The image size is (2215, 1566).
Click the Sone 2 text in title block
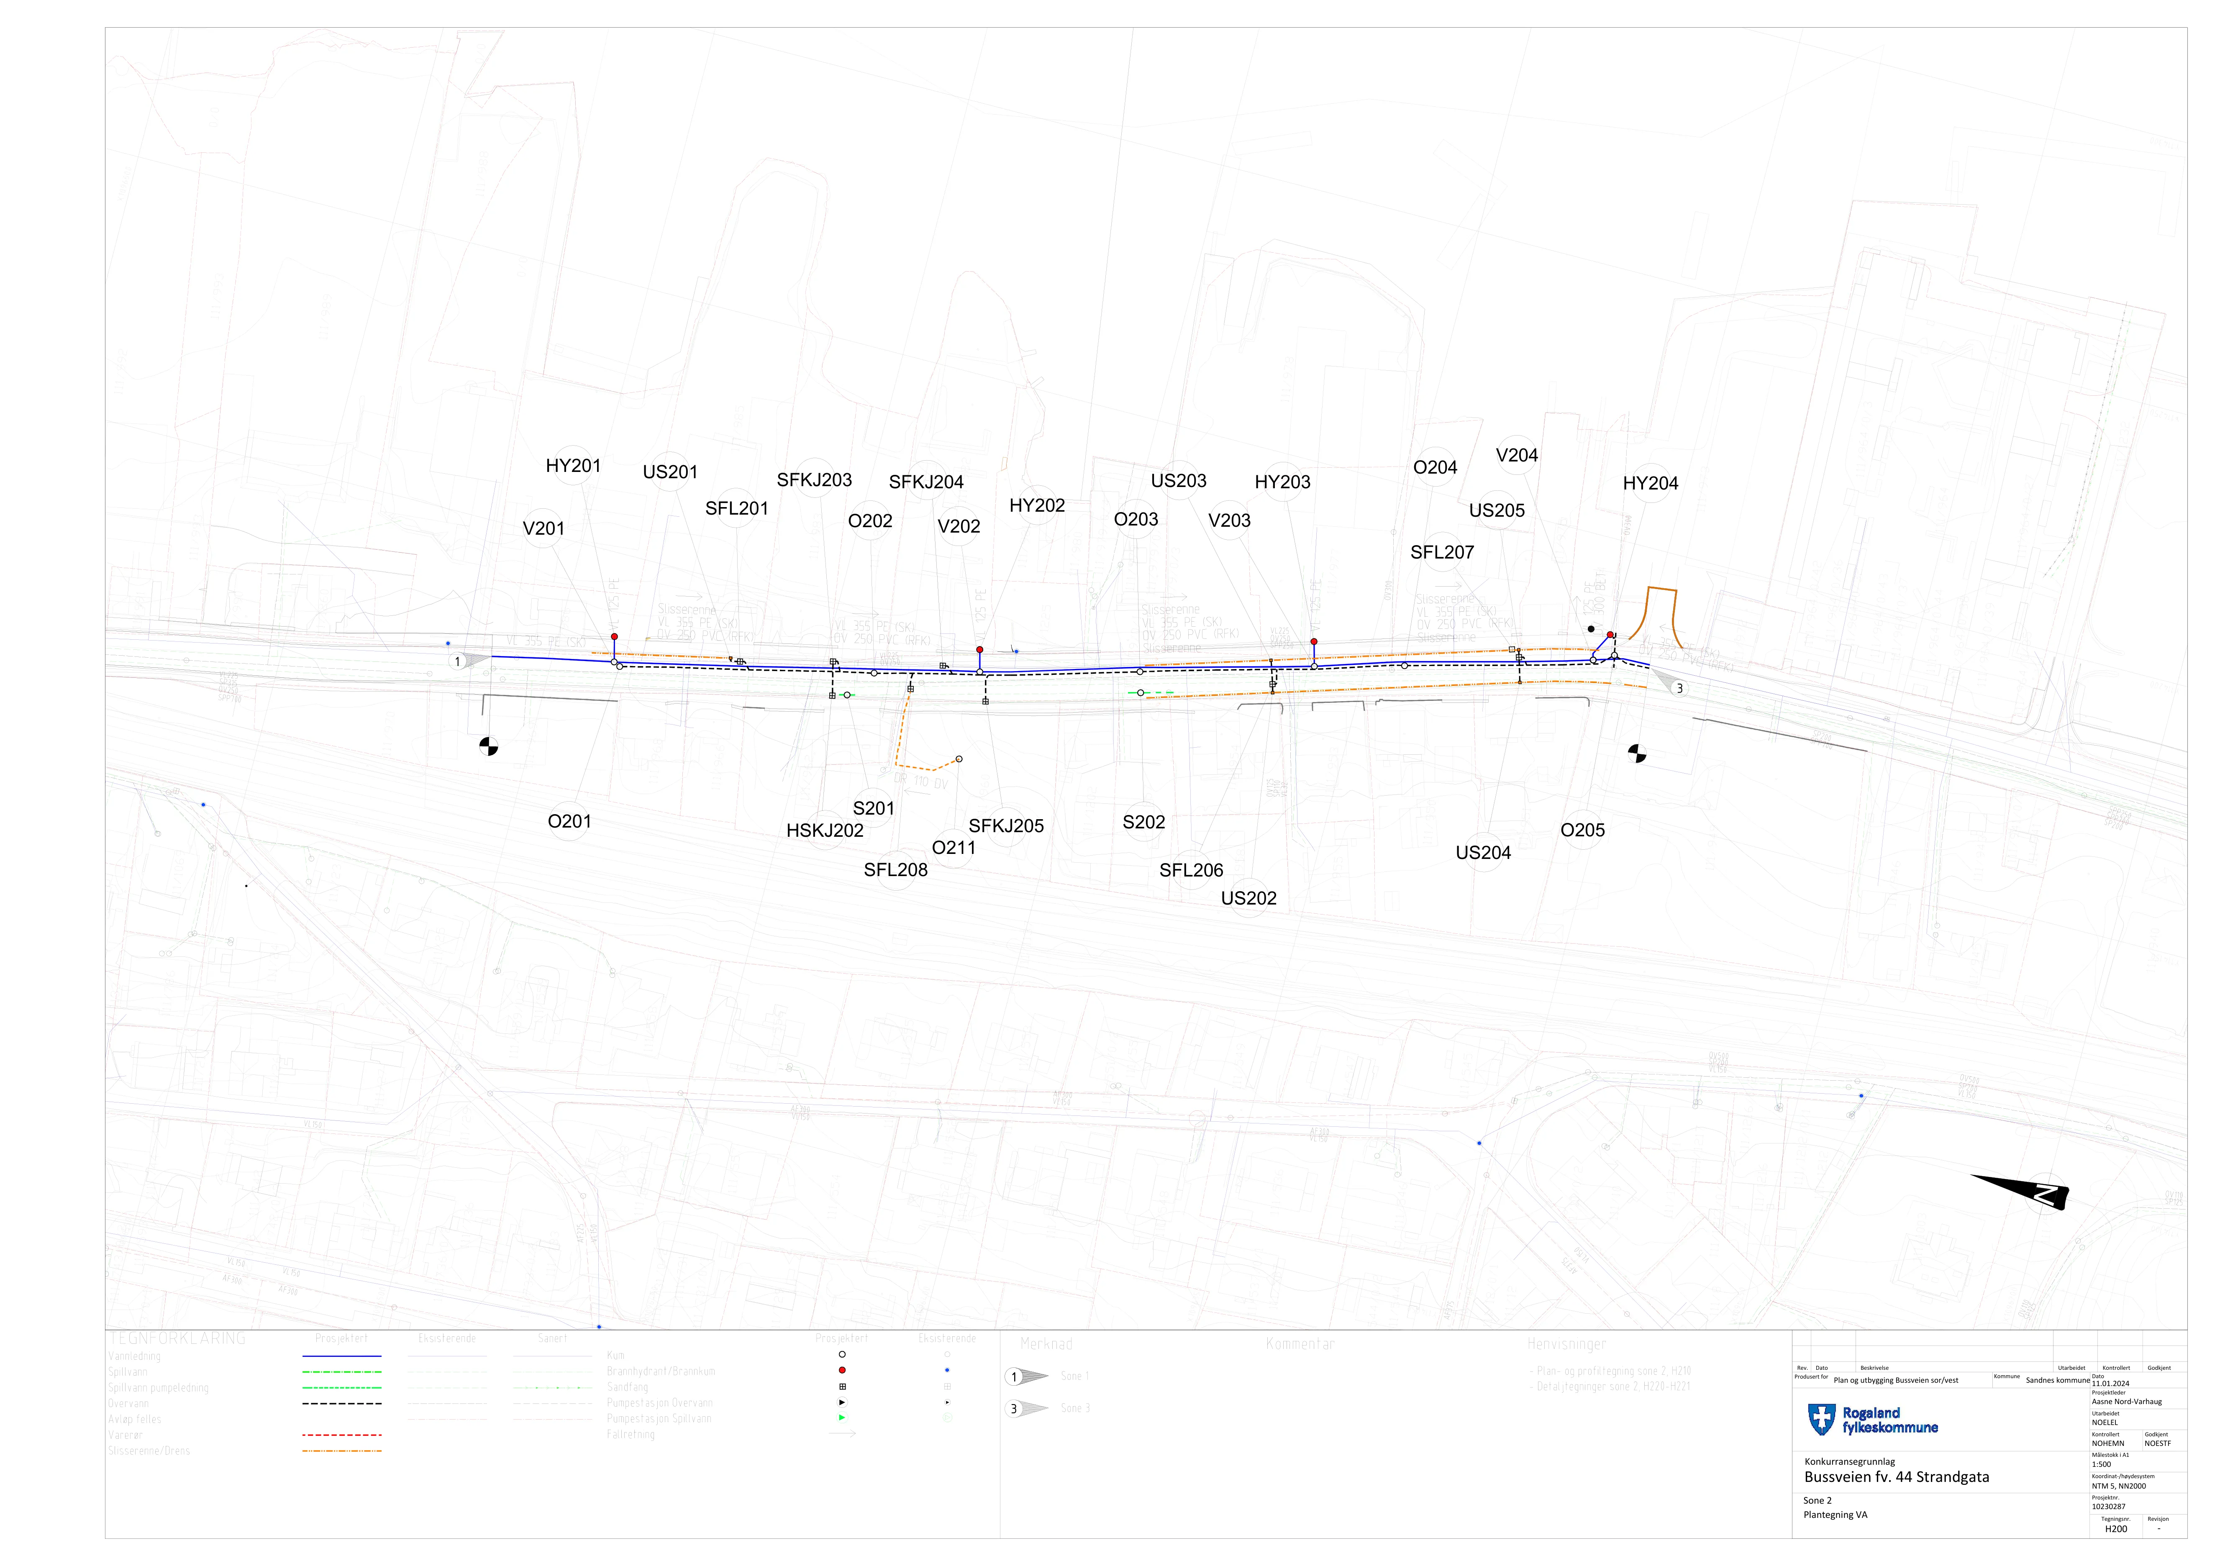click(x=1818, y=1500)
